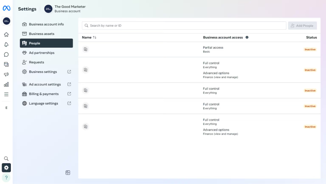Open Business account info section
Image resolution: width=326 pixels, height=184 pixels.
pos(46,24)
